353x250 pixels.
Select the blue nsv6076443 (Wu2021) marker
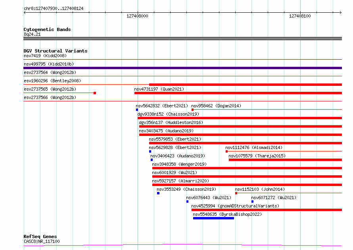click(187, 202)
